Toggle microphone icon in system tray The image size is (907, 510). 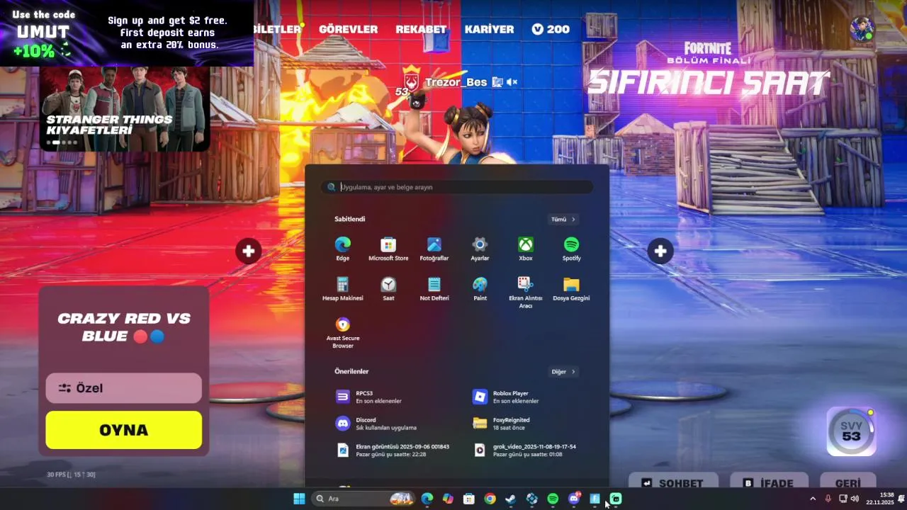coord(828,499)
